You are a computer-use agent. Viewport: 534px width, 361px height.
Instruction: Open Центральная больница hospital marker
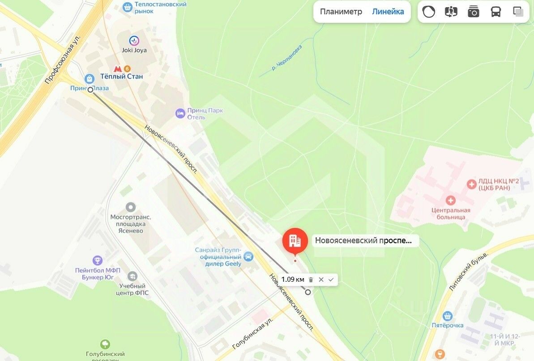(x=451, y=200)
